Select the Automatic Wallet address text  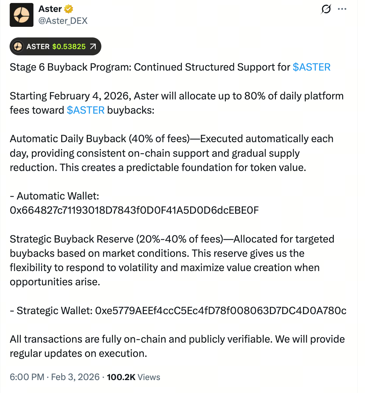click(134, 210)
